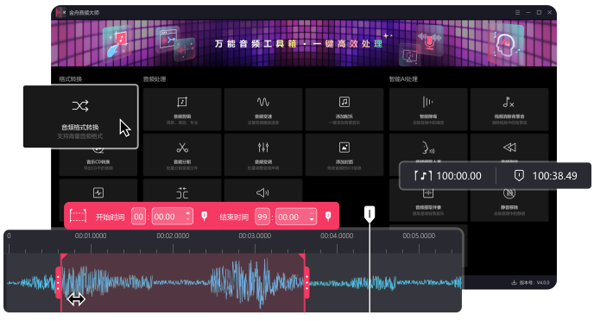This screenshot has width=594, height=321.
Task: Decrease 结束时间 seconds with down arrow
Action: click(312, 220)
